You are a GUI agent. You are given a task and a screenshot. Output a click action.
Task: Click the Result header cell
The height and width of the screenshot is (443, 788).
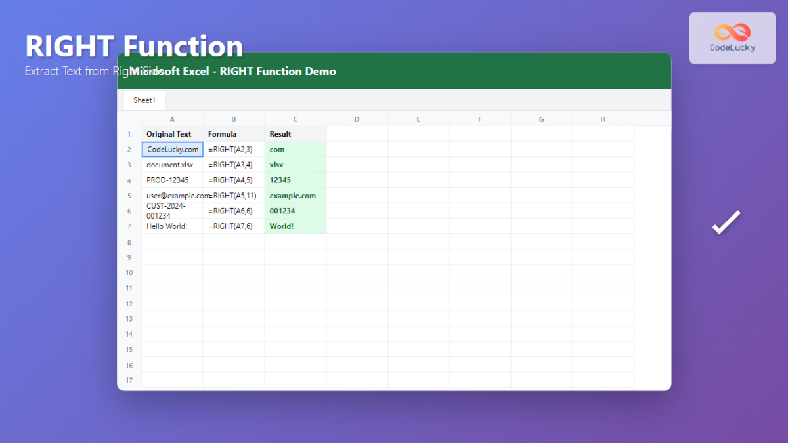point(295,134)
